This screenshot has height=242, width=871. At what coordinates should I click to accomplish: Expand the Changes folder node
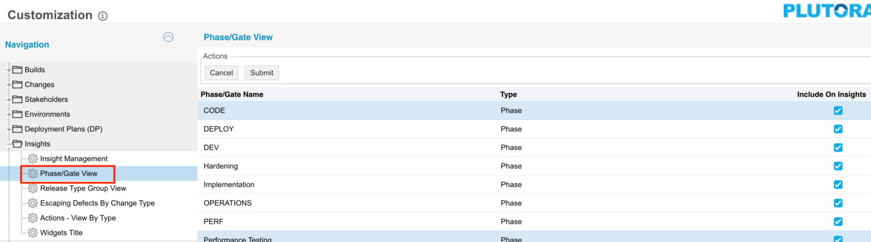(x=9, y=85)
